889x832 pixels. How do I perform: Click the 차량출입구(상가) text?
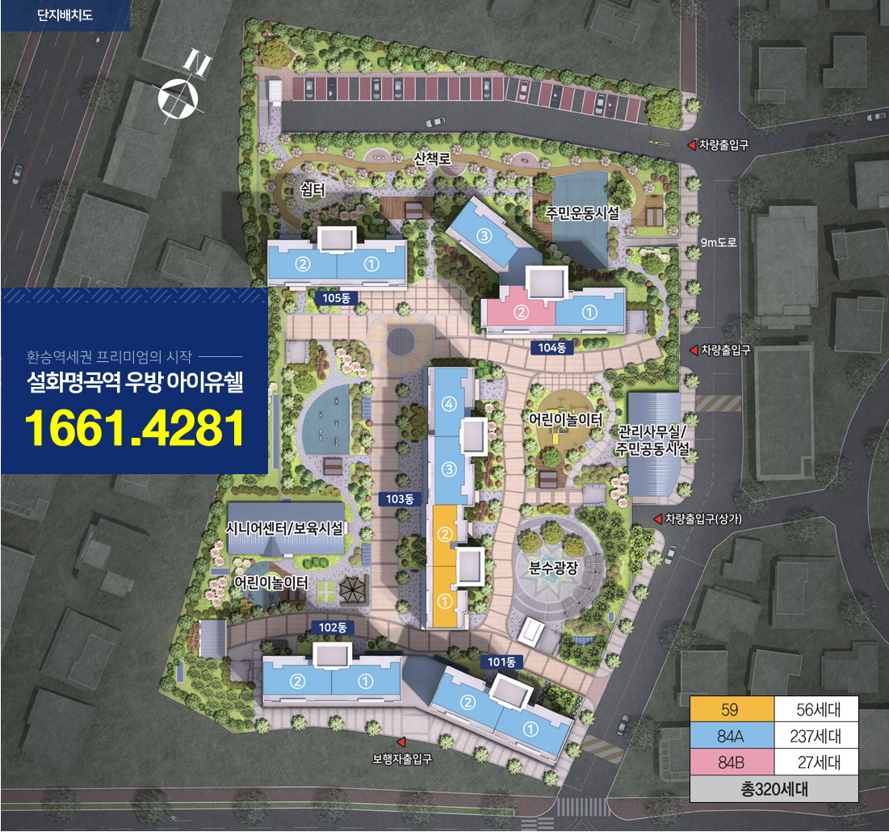tap(703, 519)
